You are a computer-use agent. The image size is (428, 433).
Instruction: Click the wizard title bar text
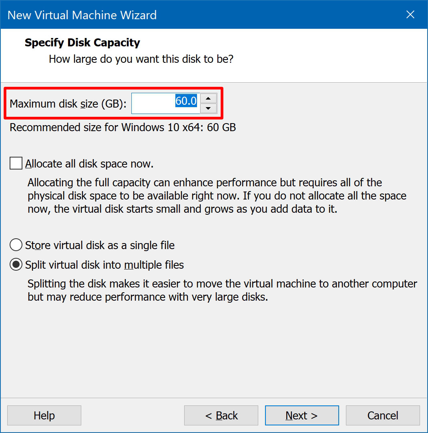(82, 15)
